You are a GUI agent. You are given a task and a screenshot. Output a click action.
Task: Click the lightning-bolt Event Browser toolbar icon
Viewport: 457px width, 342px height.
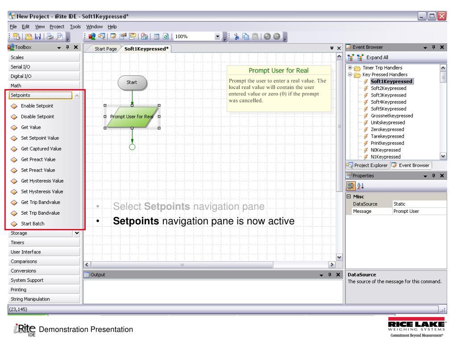[x=113, y=37]
